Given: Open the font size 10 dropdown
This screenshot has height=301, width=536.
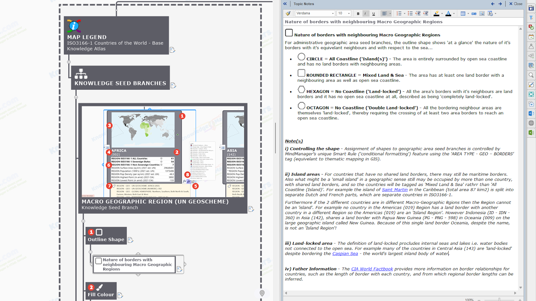Looking at the screenshot, I should pos(349,13).
